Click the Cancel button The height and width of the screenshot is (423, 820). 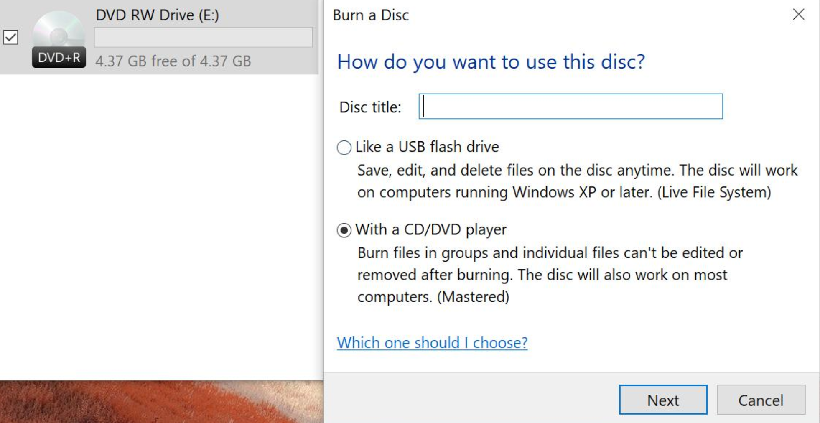[761, 400]
